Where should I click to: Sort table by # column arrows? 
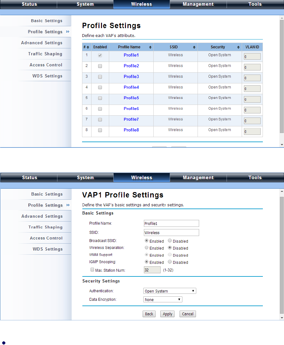(88, 47)
